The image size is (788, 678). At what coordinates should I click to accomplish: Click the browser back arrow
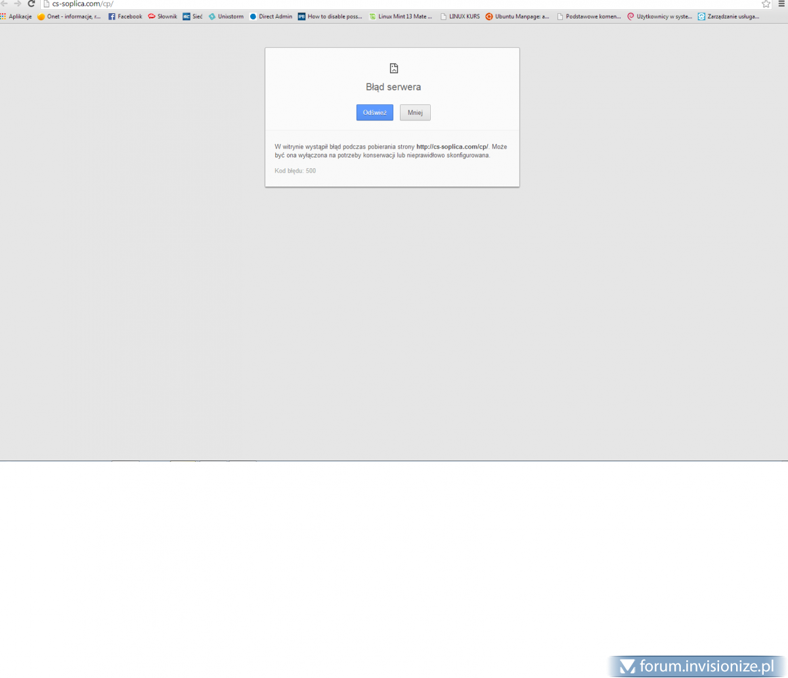click(5, 4)
